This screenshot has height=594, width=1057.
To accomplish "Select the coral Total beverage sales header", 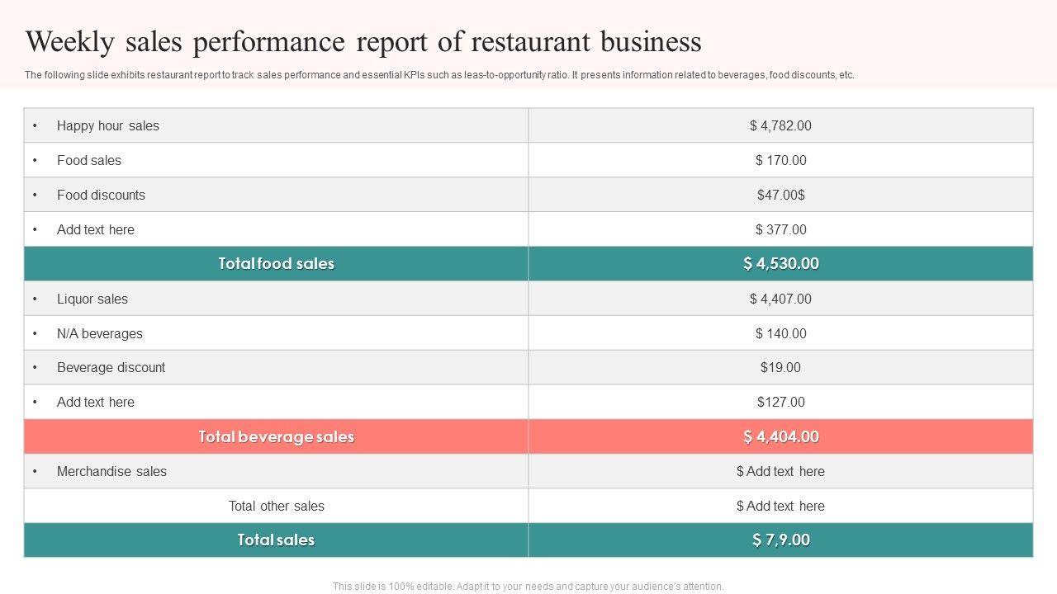I will point(276,437).
